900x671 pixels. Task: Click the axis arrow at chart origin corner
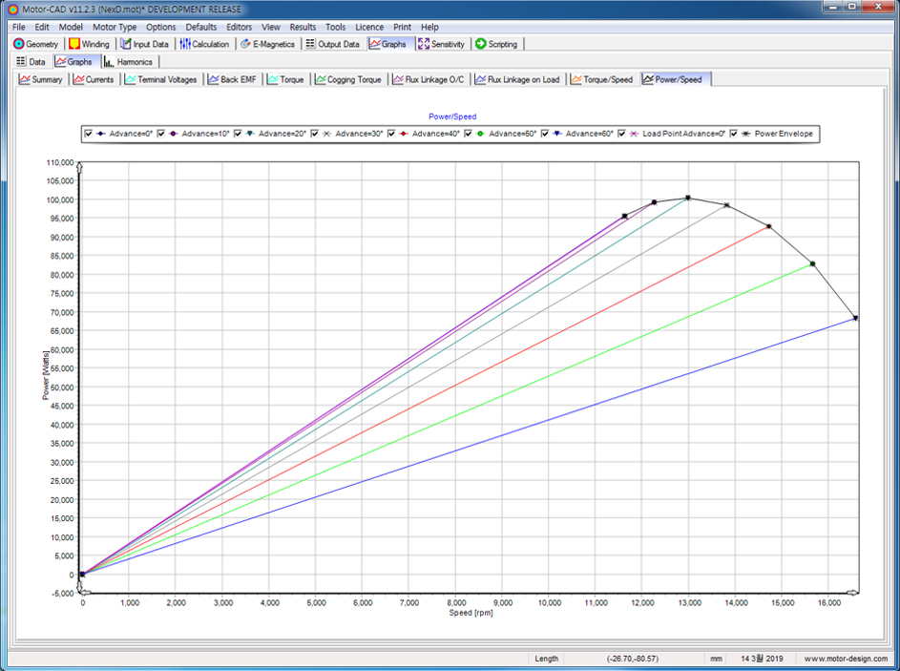84,592
